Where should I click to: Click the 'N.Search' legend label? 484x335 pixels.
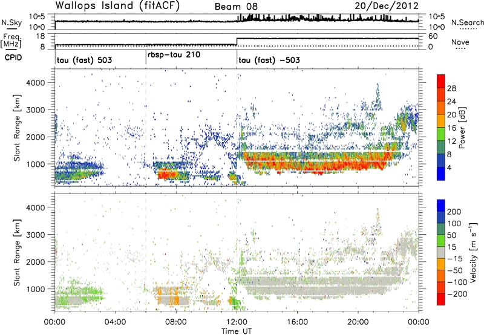(x=467, y=22)
